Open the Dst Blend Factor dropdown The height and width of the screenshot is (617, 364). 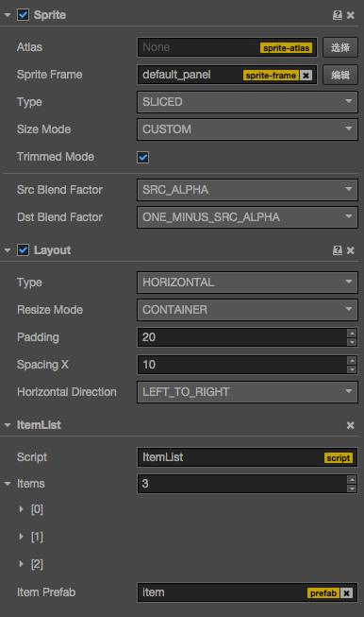247,217
